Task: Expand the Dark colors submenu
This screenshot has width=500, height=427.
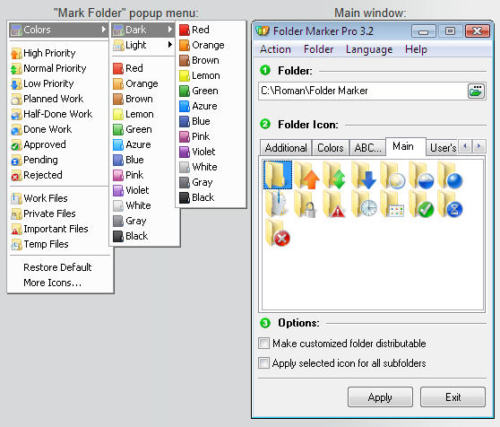Action: 142,30
